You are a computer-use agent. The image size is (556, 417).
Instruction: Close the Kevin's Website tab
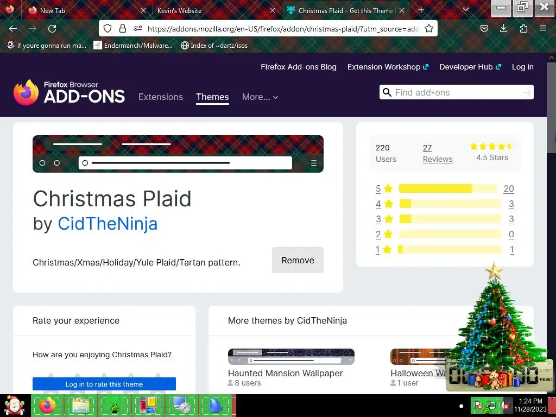pyautogui.click(x=273, y=11)
